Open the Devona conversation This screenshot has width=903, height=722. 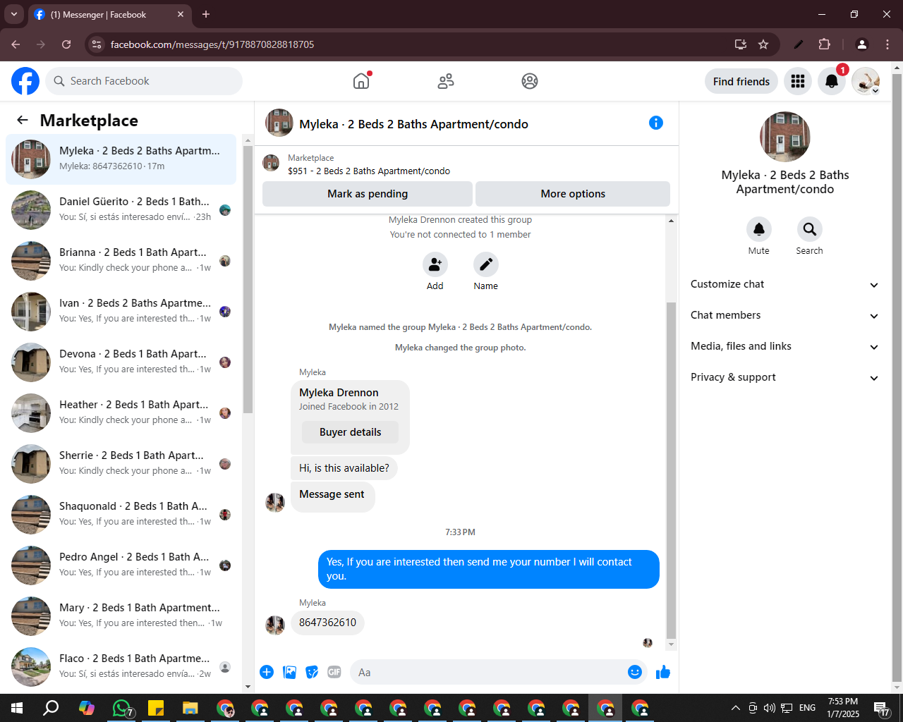point(121,362)
